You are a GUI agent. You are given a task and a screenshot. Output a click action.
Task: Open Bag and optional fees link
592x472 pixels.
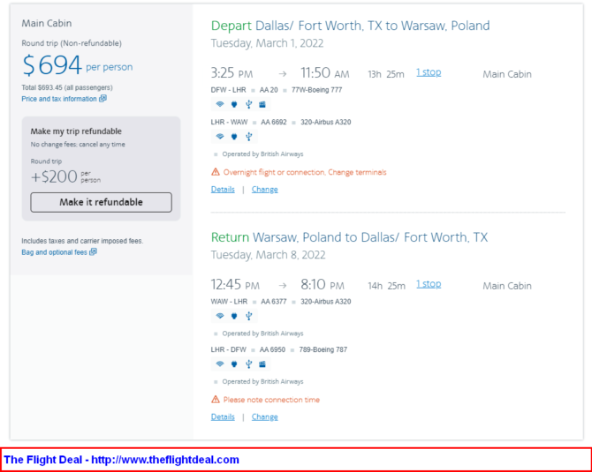coord(55,252)
